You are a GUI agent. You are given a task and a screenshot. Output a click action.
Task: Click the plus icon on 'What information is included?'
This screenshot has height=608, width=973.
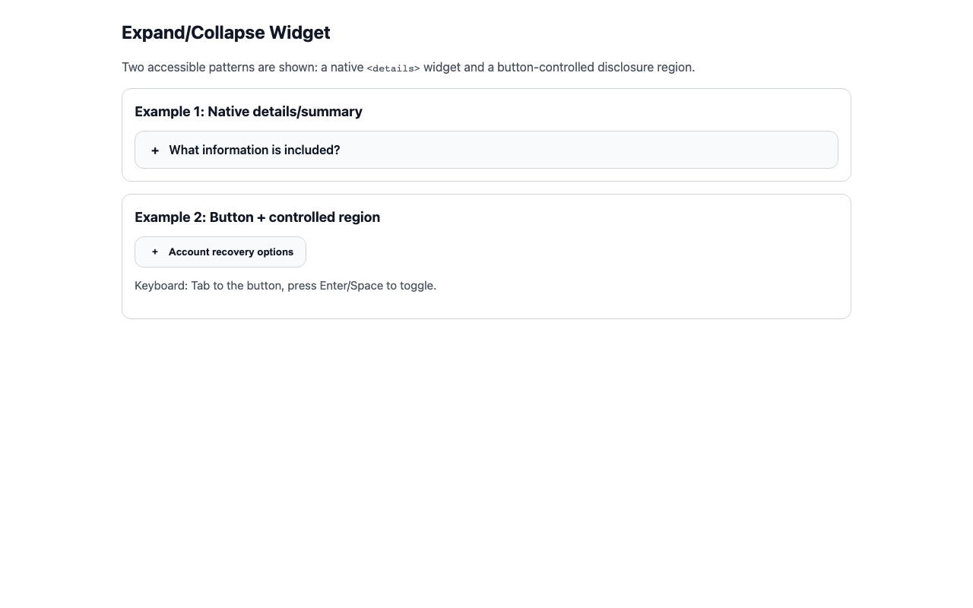pos(155,150)
